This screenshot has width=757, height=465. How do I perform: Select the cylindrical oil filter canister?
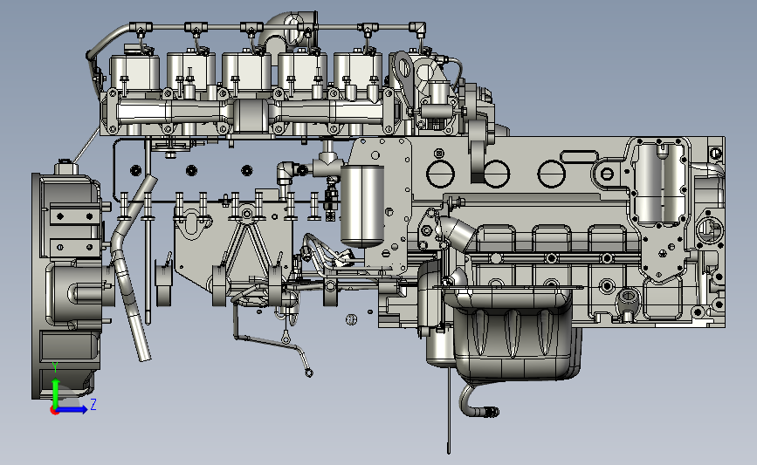click(x=362, y=206)
